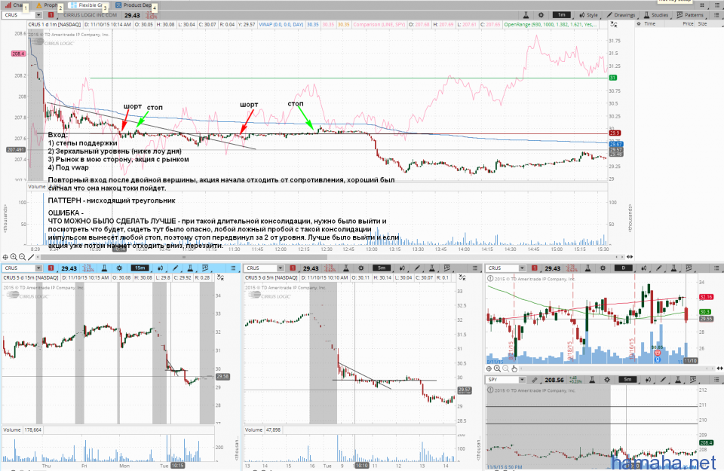
Task: Open the Style menu on main chart
Action: click(588, 15)
